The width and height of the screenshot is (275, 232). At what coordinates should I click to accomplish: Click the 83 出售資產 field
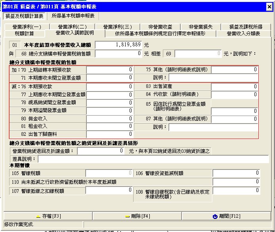point(235,87)
